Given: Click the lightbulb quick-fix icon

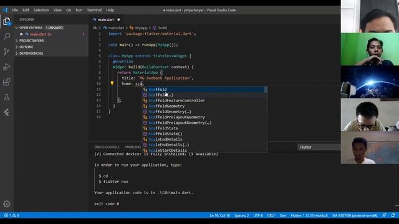Looking at the screenshot, I should click(x=112, y=83).
